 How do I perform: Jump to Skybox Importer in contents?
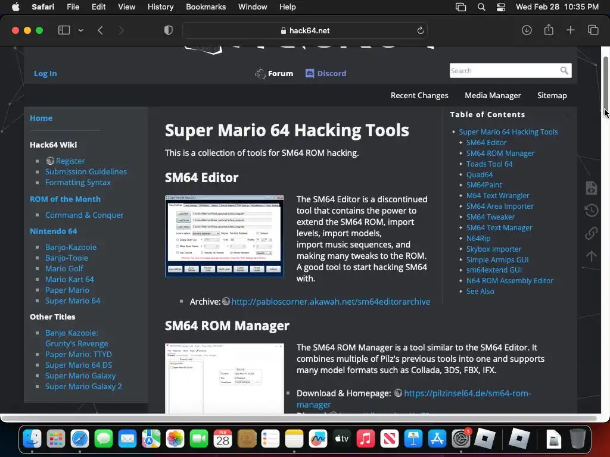pyautogui.click(x=494, y=249)
